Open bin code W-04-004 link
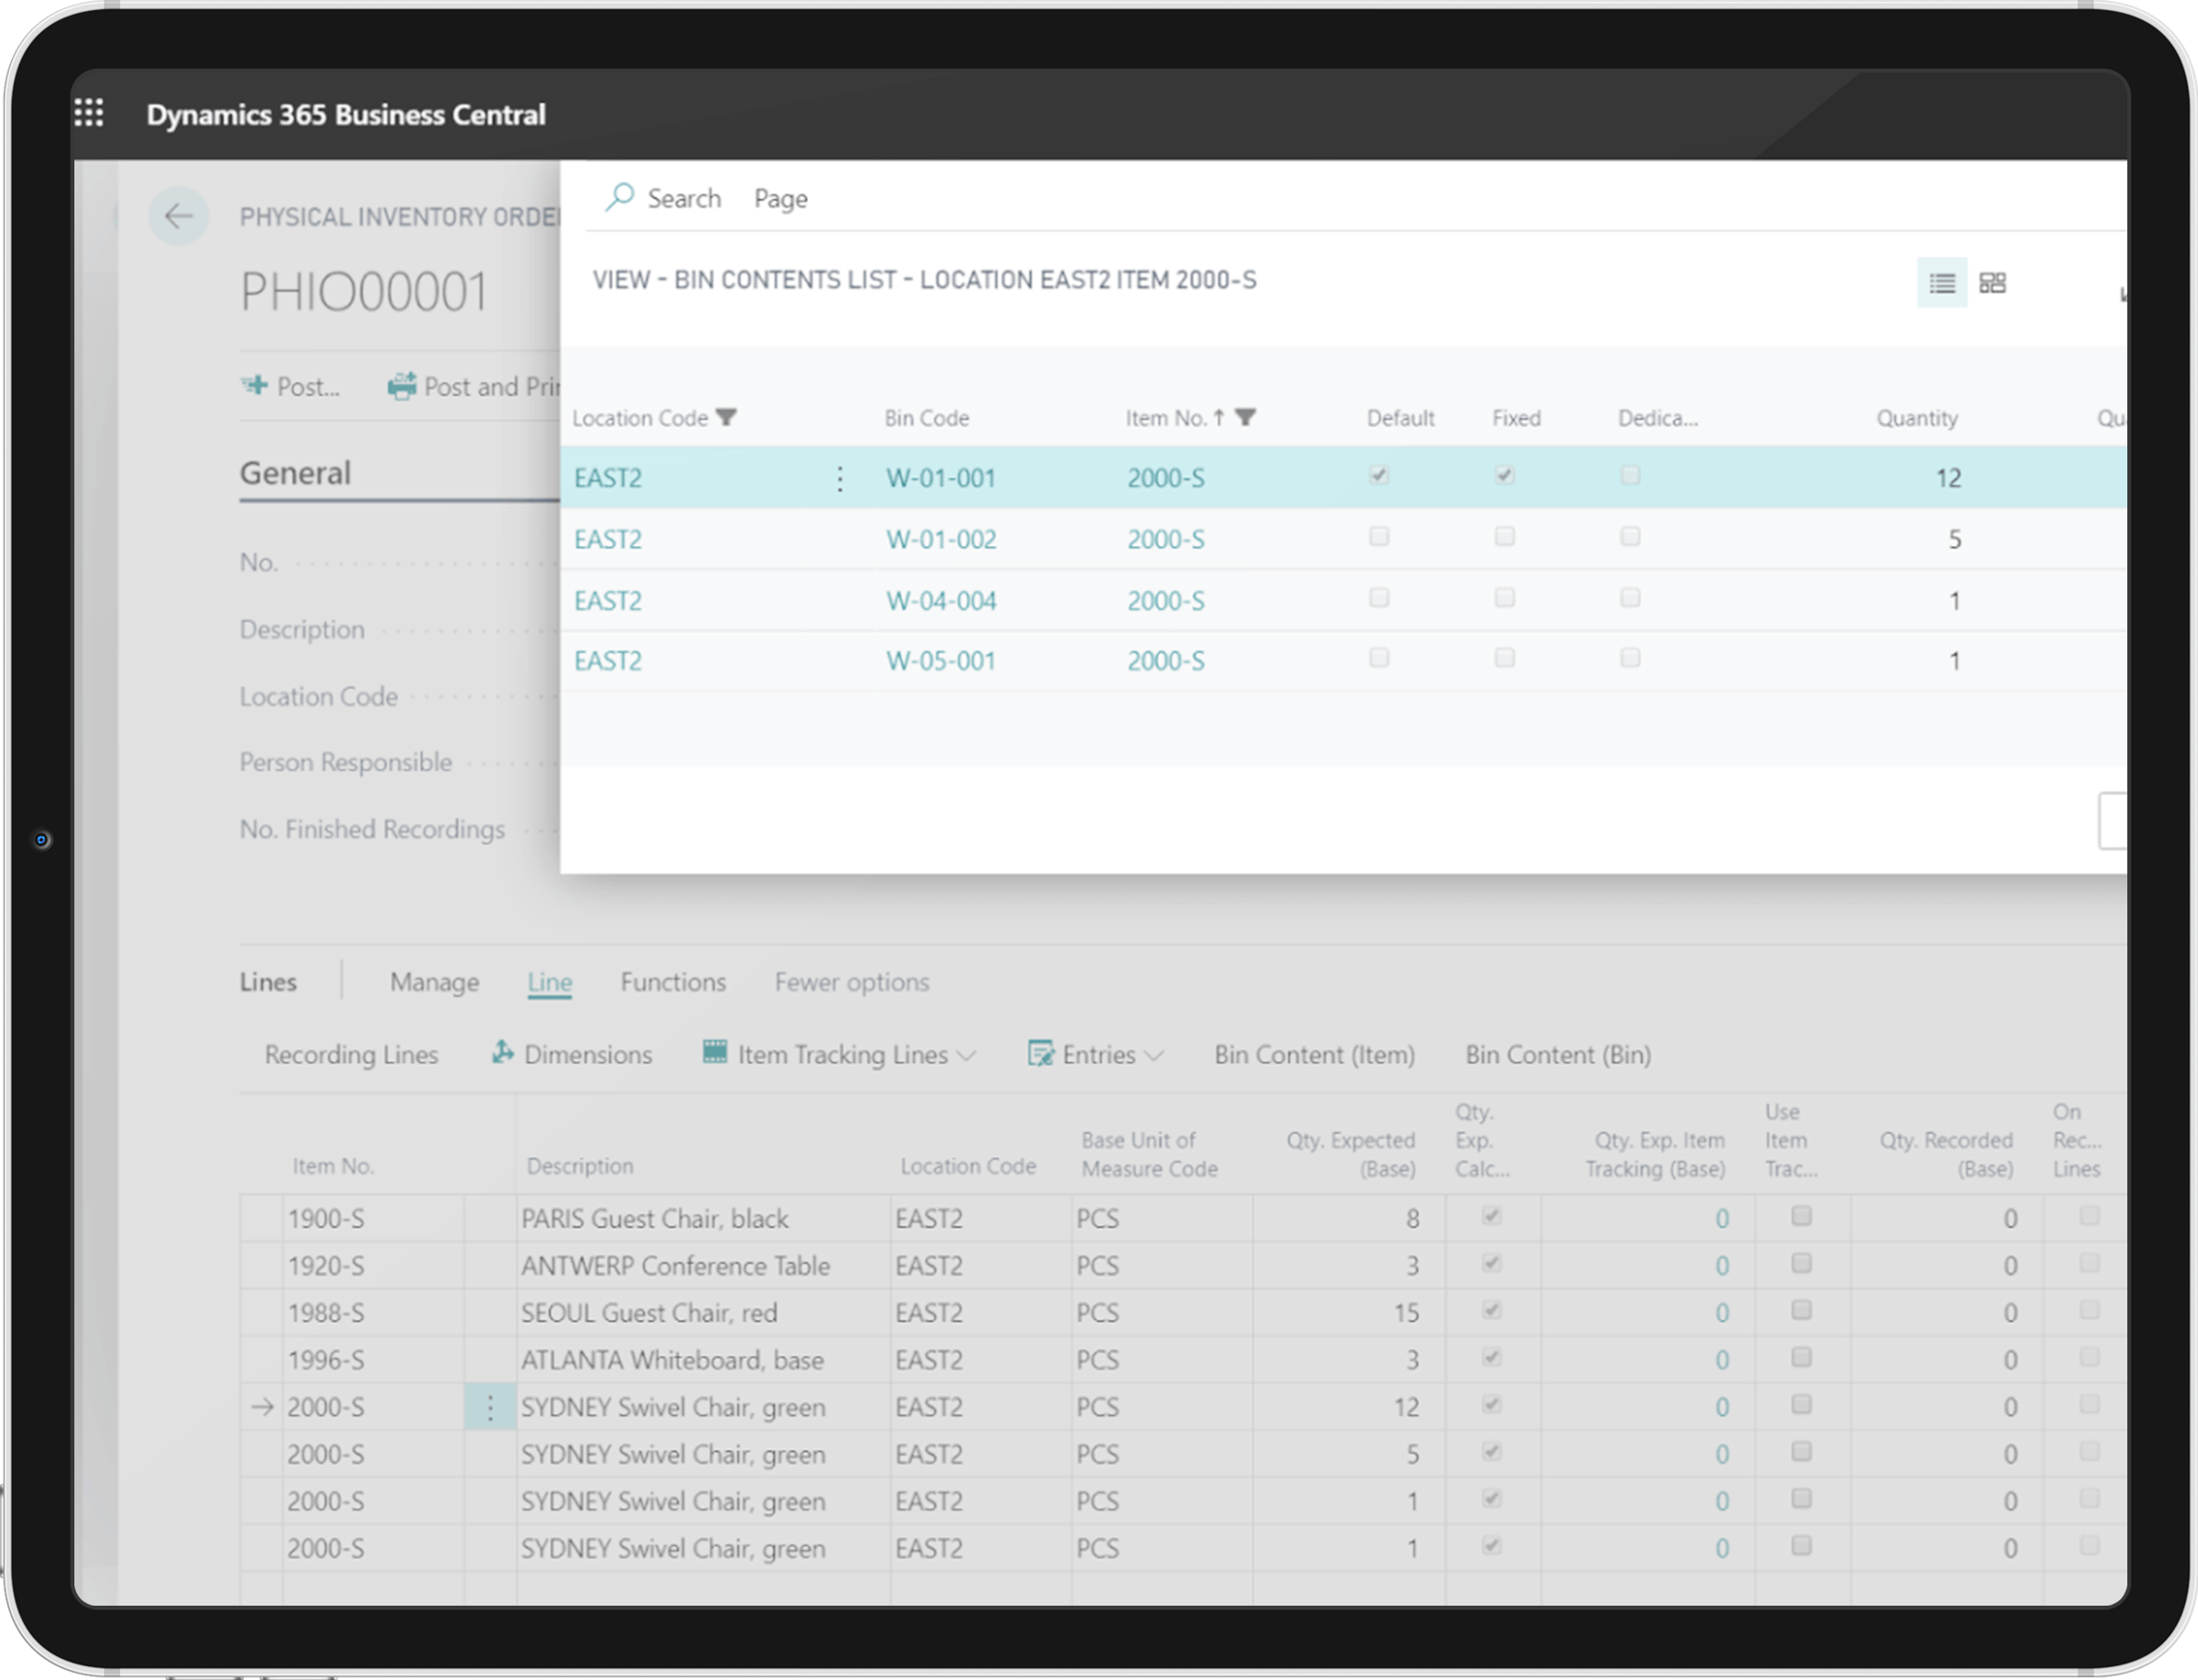This screenshot has height=1680, width=2198. [940, 600]
